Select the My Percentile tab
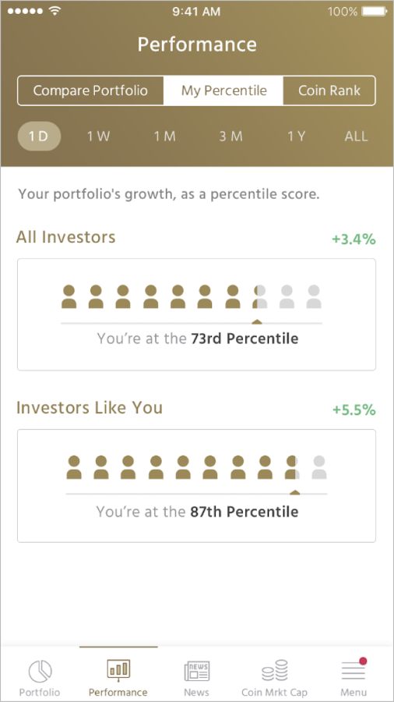 tap(223, 90)
